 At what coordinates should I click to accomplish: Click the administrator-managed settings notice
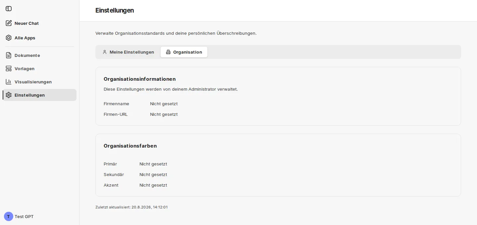tap(171, 89)
